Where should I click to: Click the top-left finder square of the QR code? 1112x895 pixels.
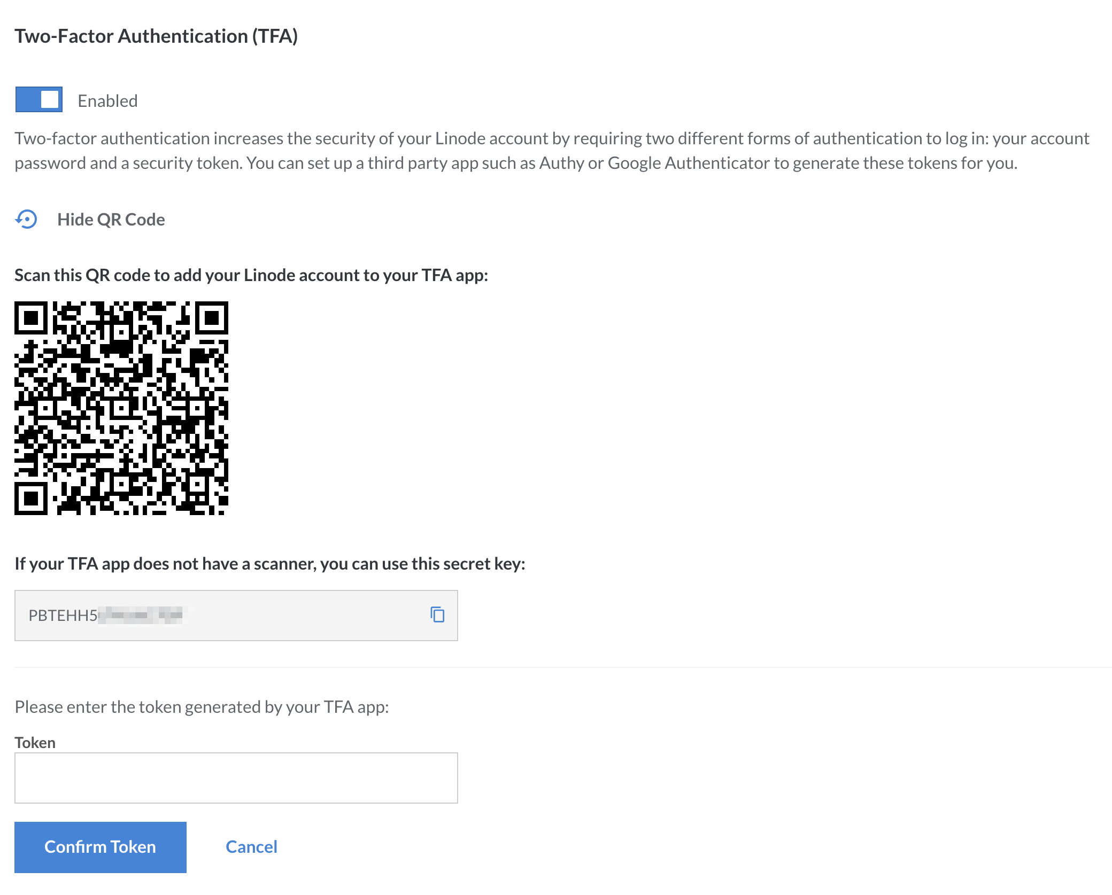[31, 318]
